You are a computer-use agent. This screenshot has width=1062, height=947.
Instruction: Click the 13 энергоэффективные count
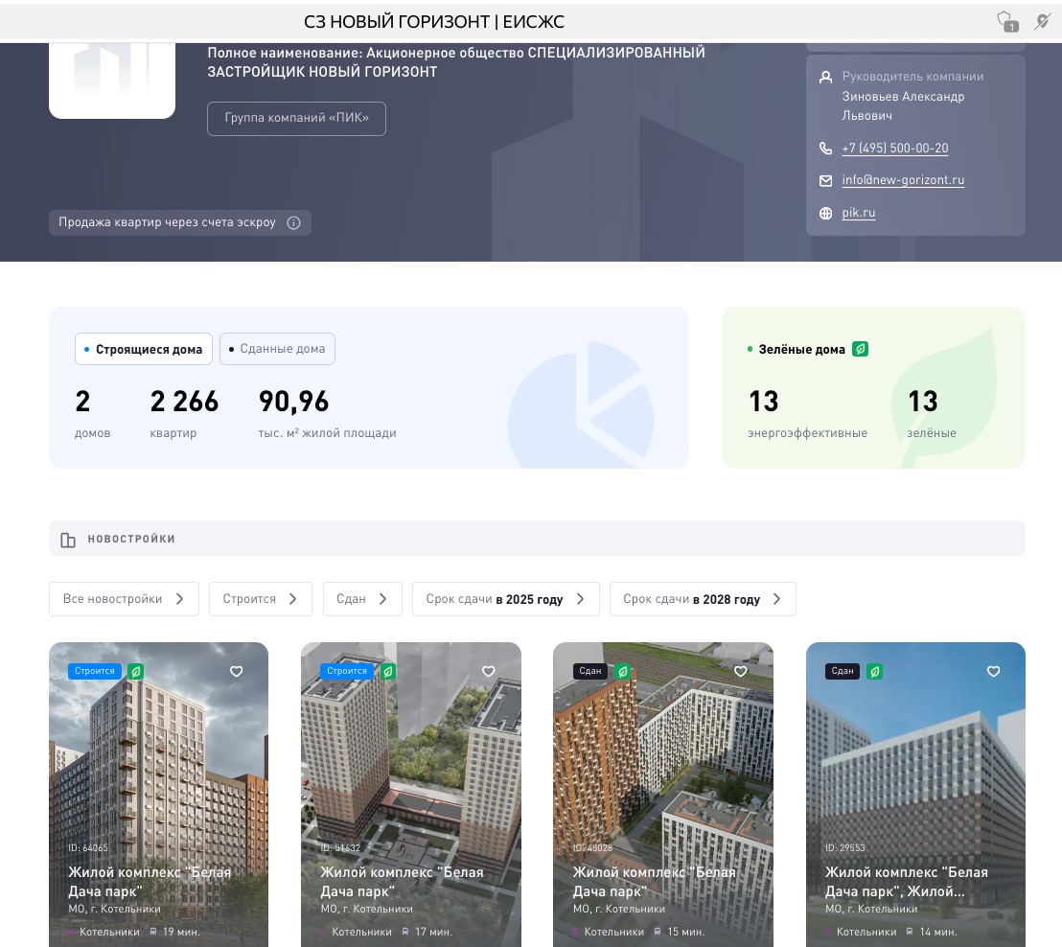(x=807, y=413)
